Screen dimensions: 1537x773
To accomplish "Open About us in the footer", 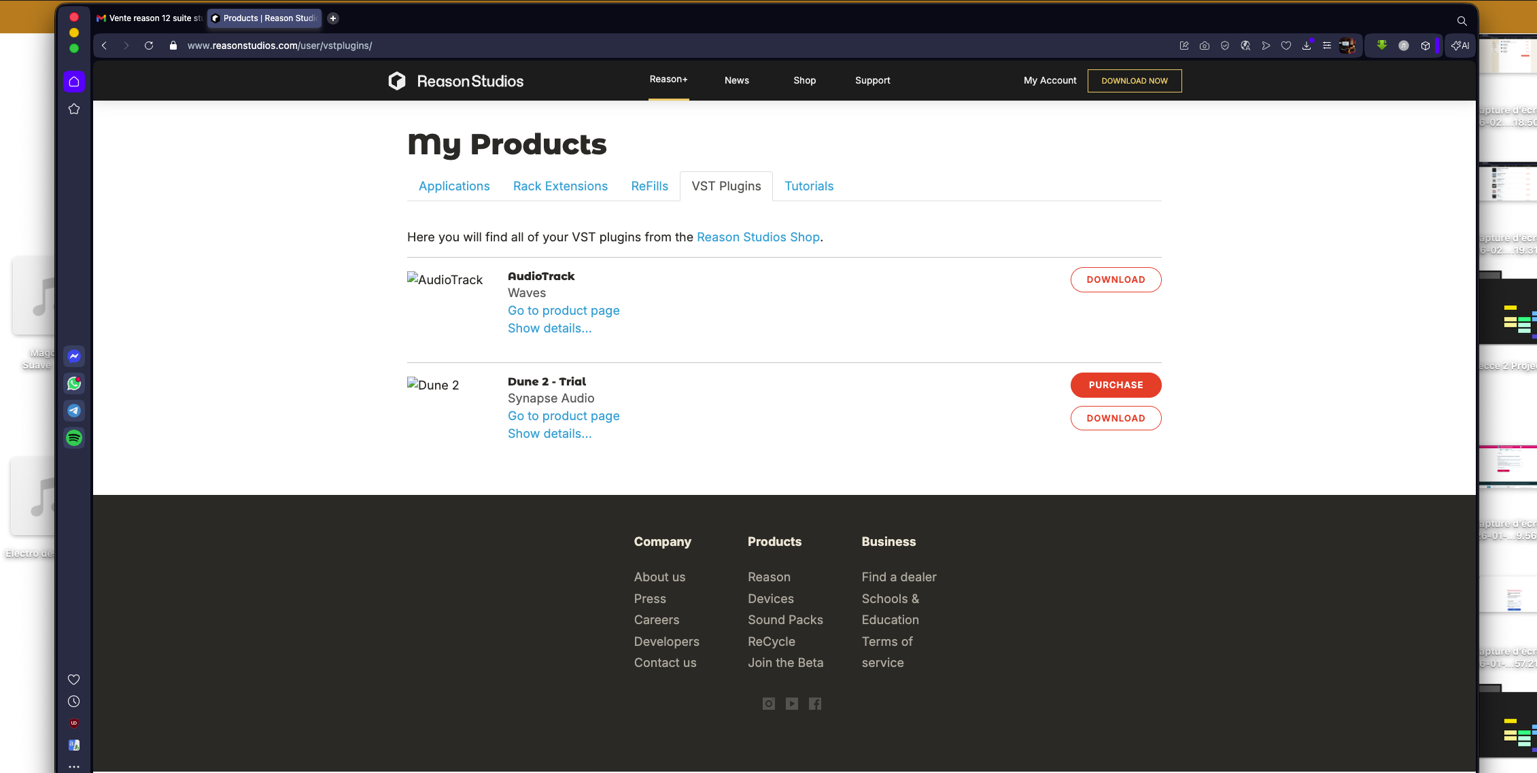I will pyautogui.click(x=659, y=577).
